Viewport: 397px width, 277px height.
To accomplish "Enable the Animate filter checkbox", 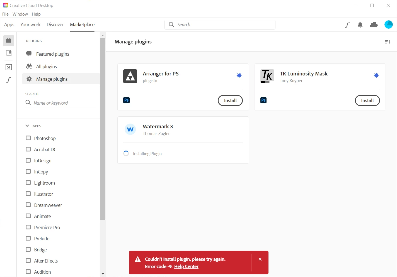I will [28, 216].
